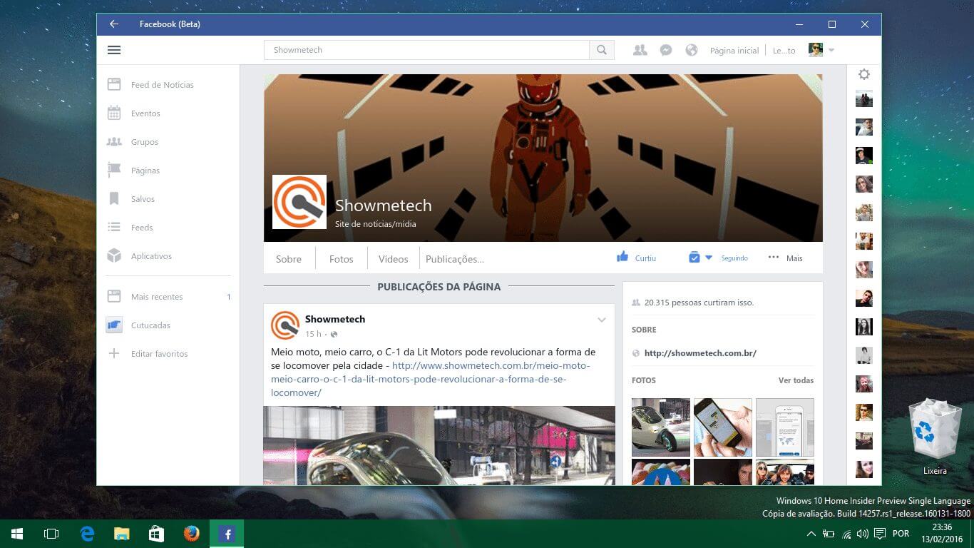Open the concept car photo thumbnail
Image resolution: width=974 pixels, height=548 pixels.
(x=661, y=427)
